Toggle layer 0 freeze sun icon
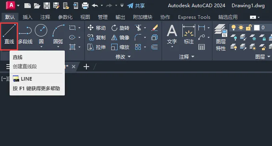This screenshot has height=146, width=272. pos(241,28)
